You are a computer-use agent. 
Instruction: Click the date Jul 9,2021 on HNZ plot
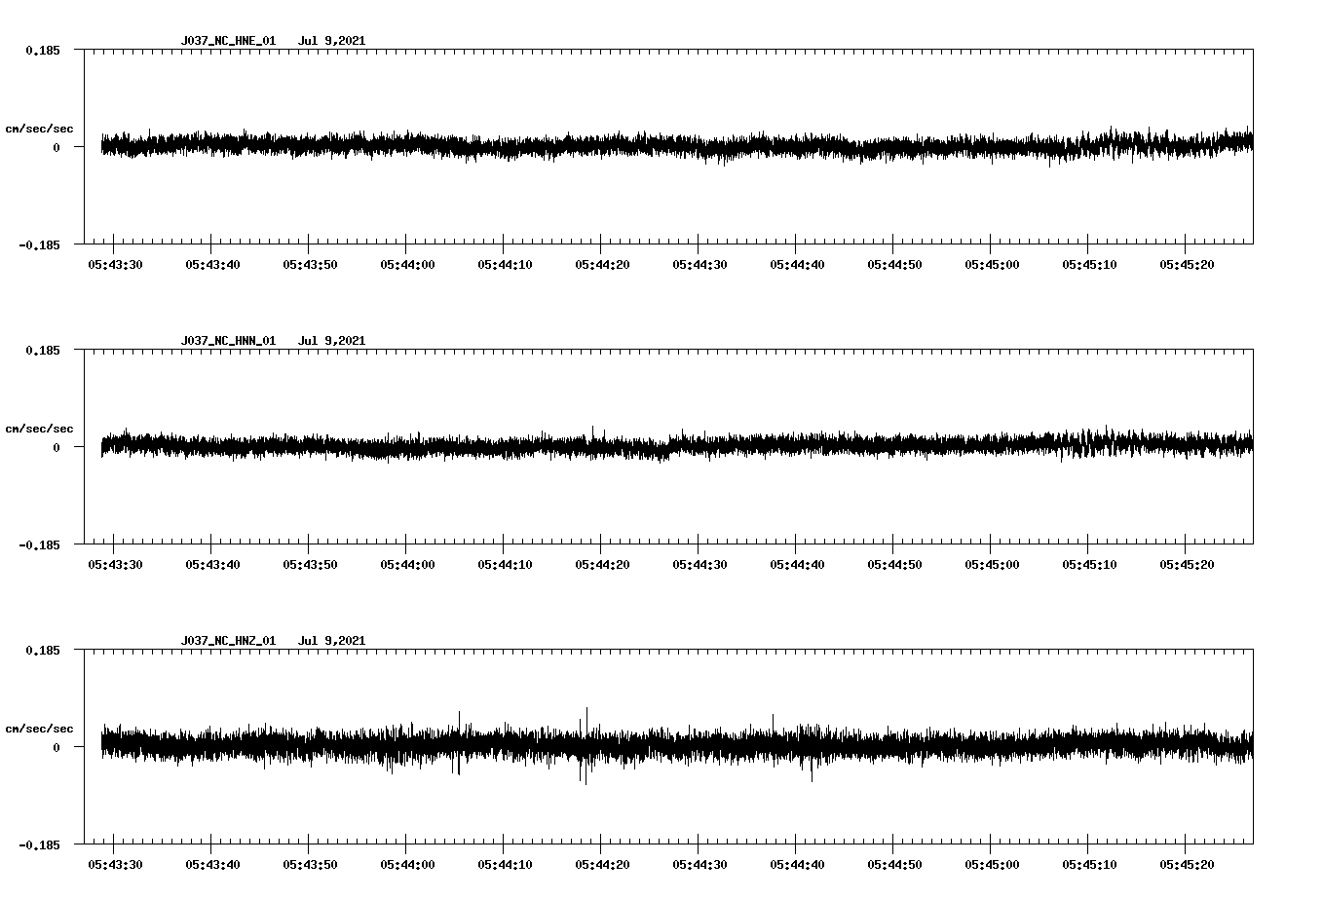coord(331,641)
